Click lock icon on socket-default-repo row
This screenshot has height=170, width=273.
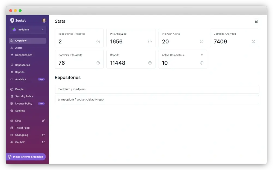click(x=59, y=100)
